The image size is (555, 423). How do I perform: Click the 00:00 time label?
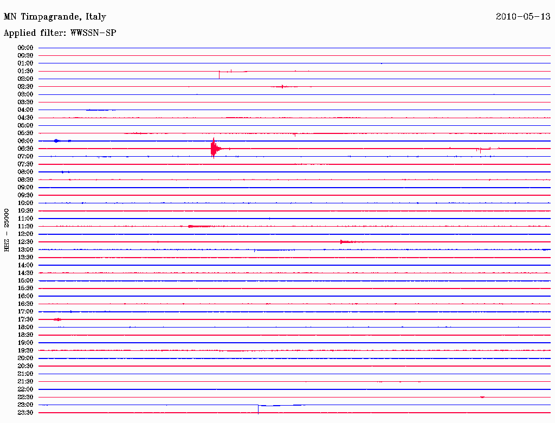click(25, 48)
